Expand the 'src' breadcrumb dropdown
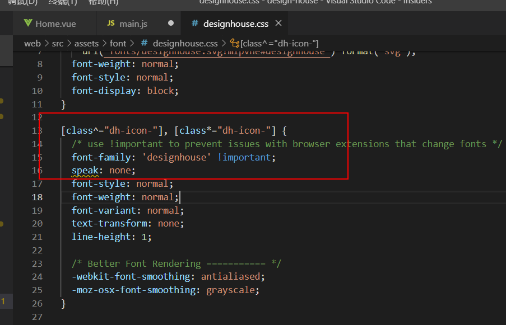The image size is (506, 325). click(59, 43)
